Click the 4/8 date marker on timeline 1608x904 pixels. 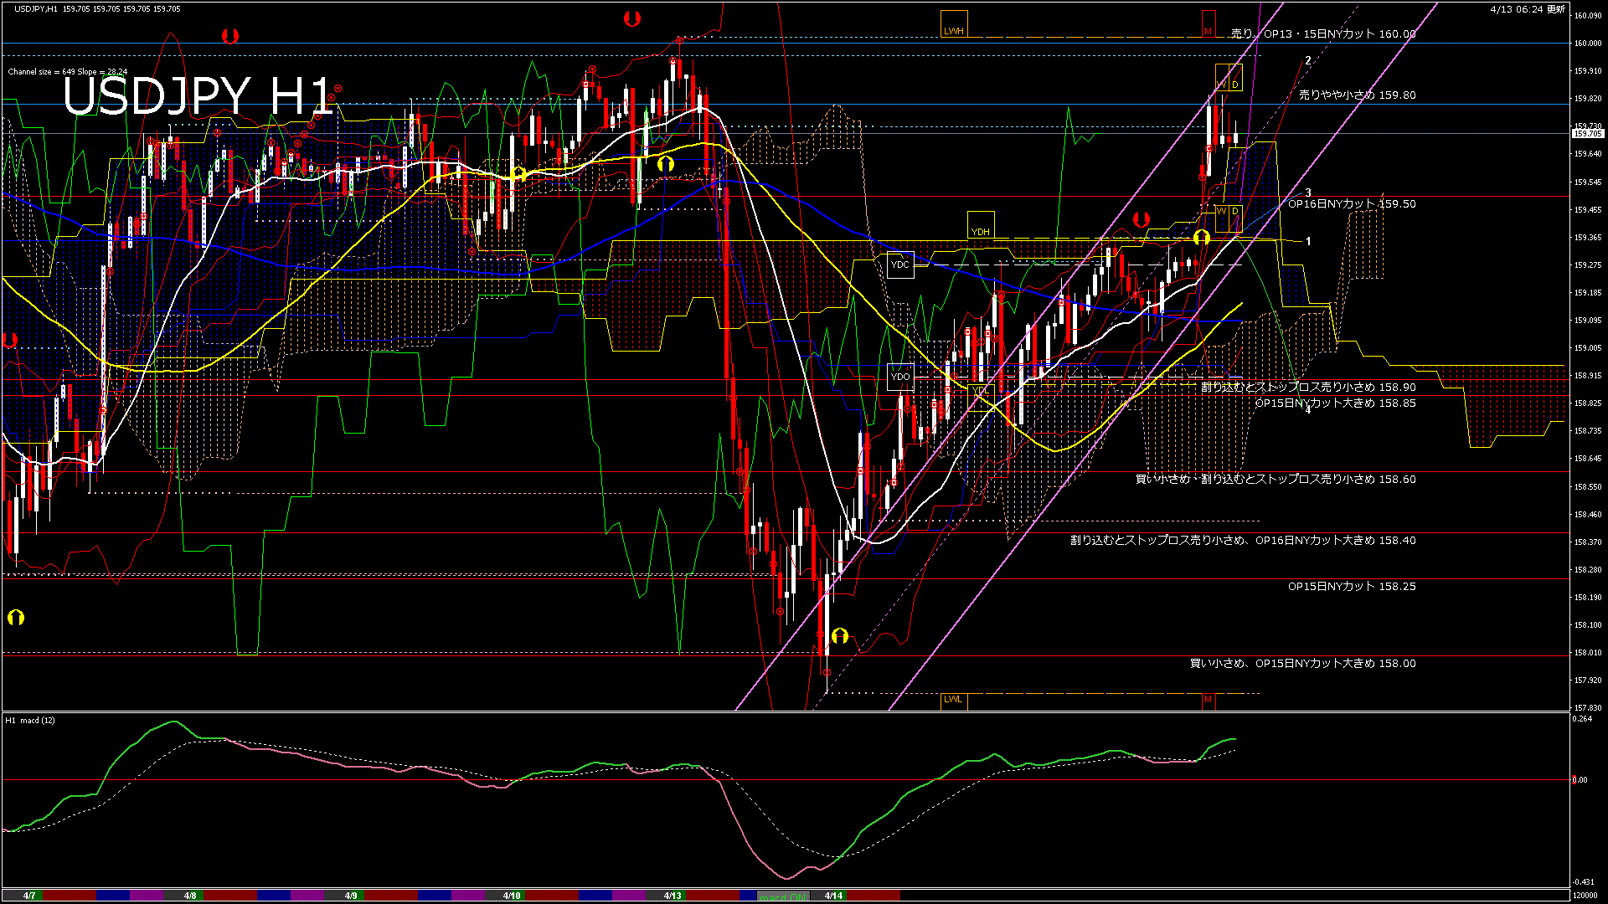click(190, 896)
